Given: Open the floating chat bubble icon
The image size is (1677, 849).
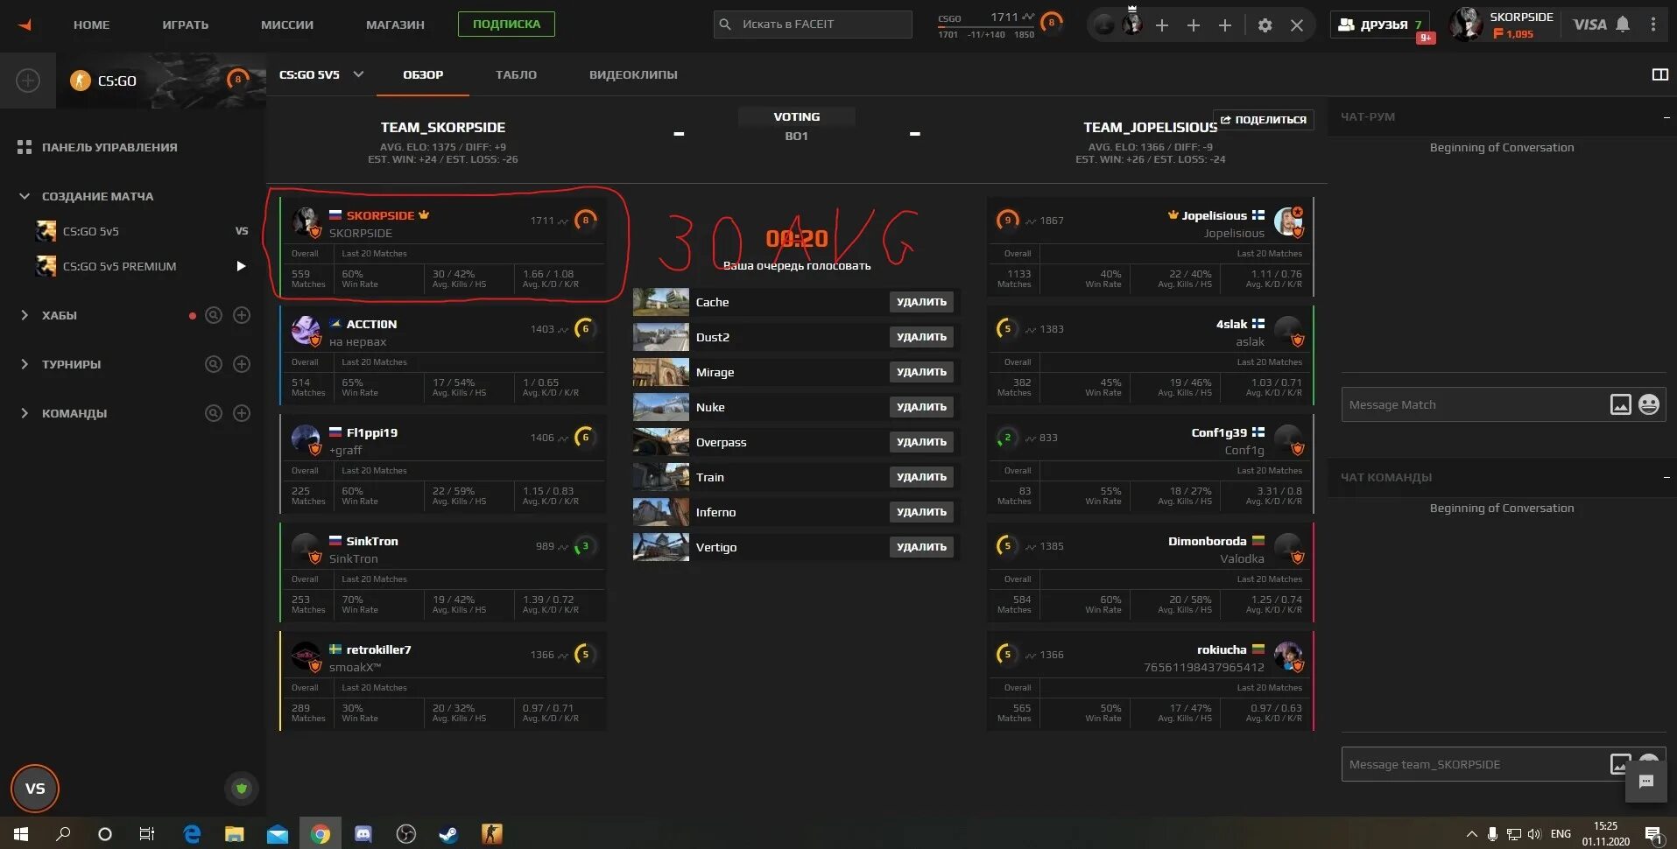Looking at the screenshot, I should pos(1645,782).
